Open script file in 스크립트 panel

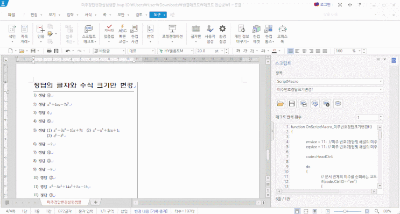point(280,103)
